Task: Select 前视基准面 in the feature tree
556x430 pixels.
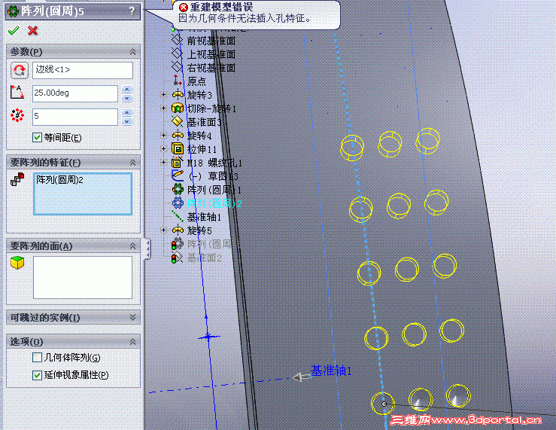Action: [211, 41]
